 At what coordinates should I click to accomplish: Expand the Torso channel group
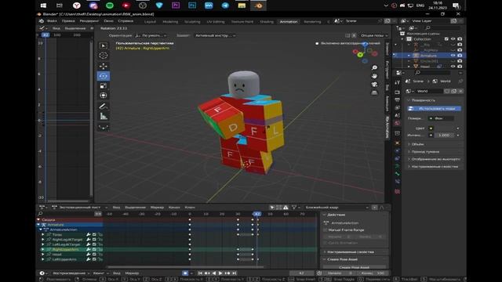[x=43, y=235]
